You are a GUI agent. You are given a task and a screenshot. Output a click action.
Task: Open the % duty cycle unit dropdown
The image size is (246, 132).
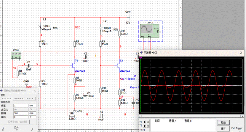33,109
